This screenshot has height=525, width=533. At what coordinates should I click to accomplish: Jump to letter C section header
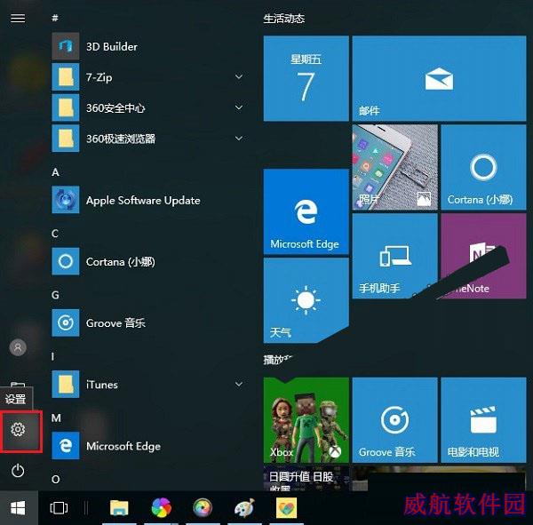[55, 234]
